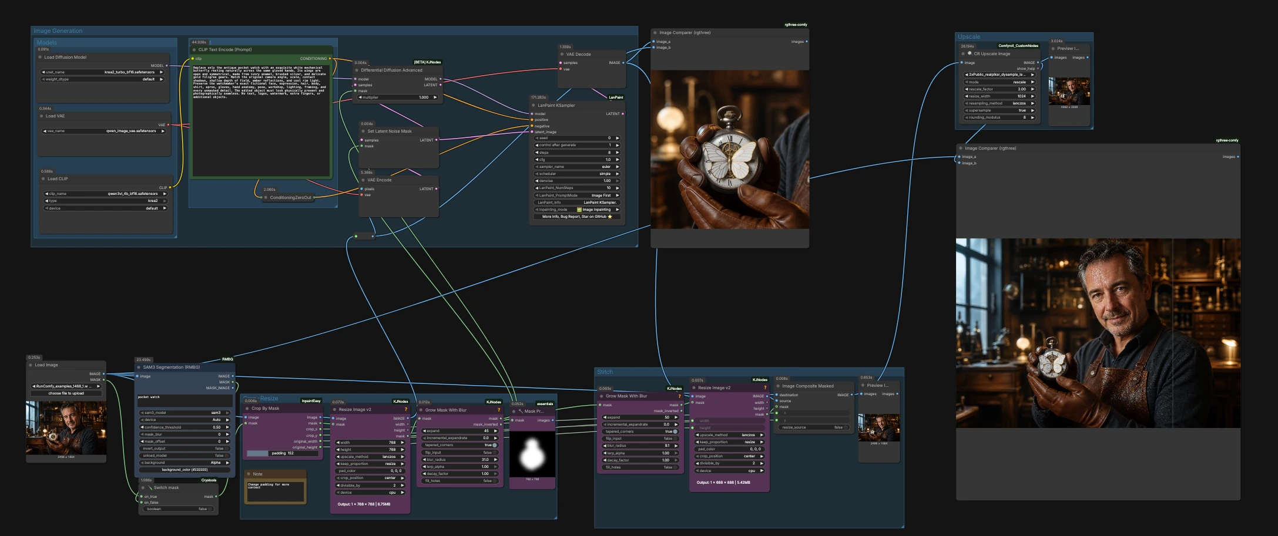Click the KJNodes badge above Differential Diffusion Advanced

[x=427, y=62]
